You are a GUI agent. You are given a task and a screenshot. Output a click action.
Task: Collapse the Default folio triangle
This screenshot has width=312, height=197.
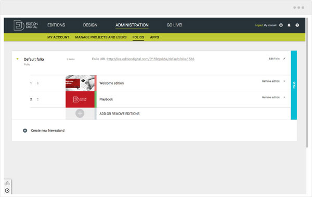click(x=17, y=59)
